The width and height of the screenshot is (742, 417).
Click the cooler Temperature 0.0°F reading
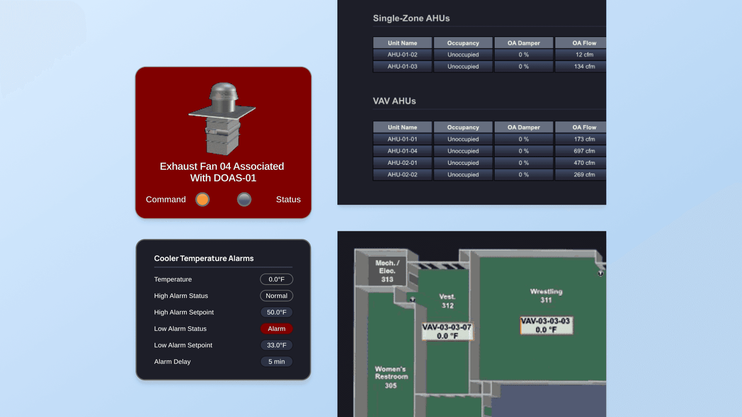(x=277, y=279)
